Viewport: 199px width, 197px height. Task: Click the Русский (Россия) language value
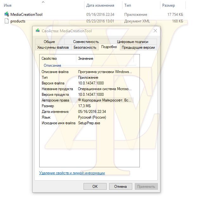pos(92,117)
